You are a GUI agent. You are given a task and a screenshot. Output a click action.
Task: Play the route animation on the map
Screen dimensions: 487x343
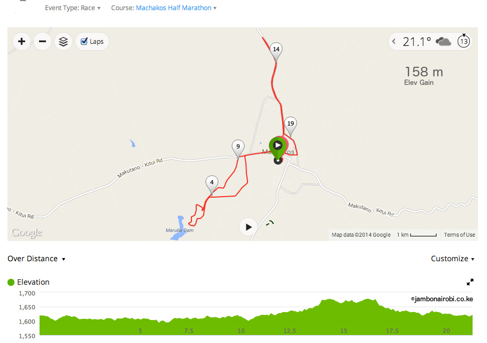(x=248, y=227)
